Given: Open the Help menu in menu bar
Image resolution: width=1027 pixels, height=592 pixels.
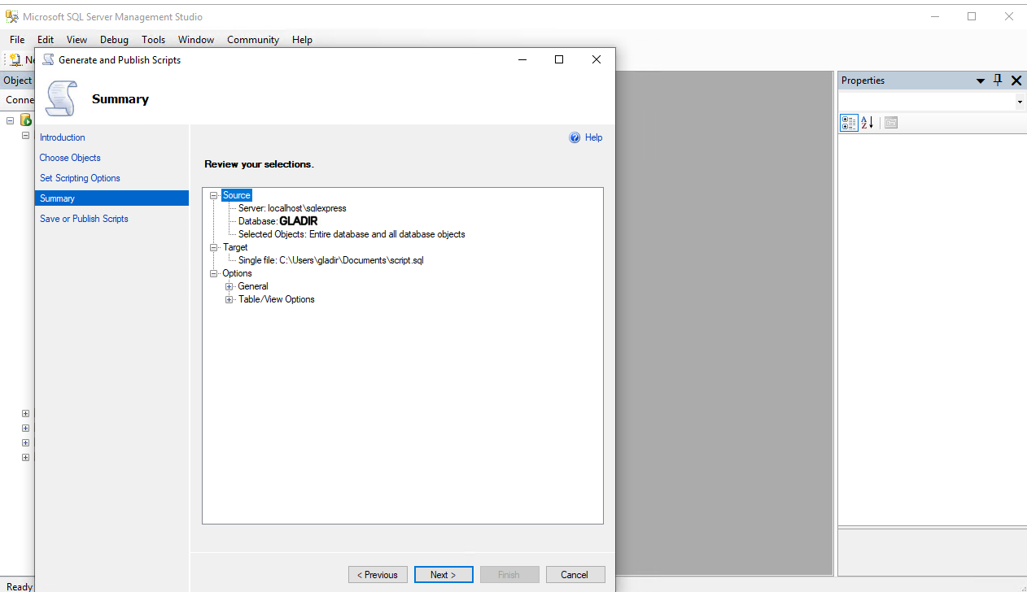Looking at the screenshot, I should [302, 39].
